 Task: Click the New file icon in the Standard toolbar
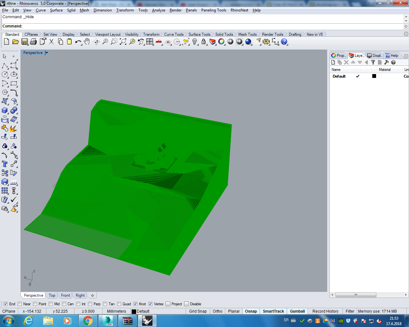point(6,42)
